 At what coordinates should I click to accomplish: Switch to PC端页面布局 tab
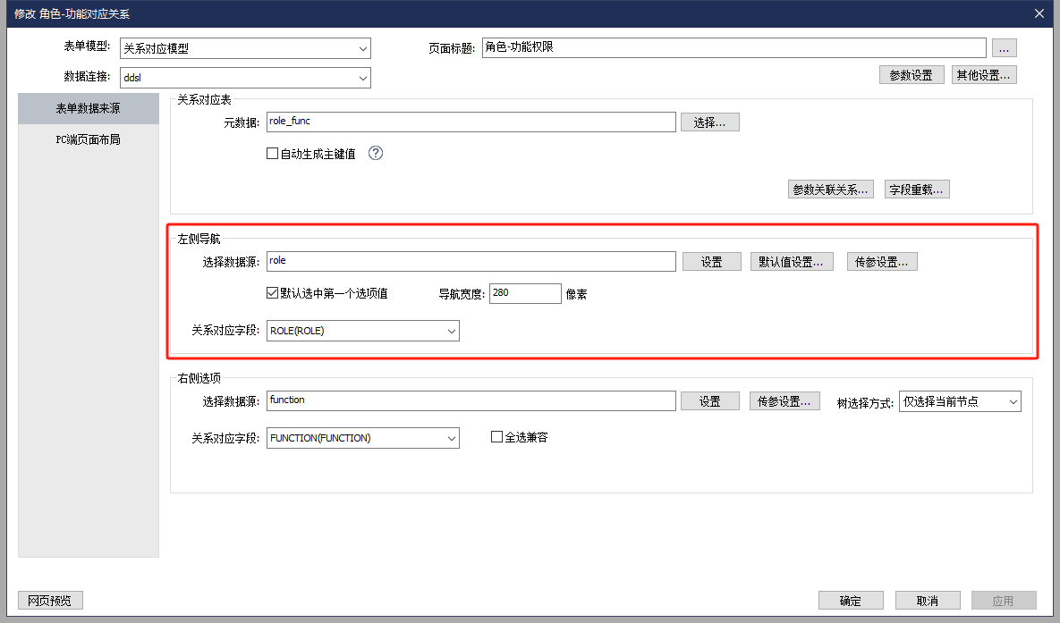[x=89, y=139]
